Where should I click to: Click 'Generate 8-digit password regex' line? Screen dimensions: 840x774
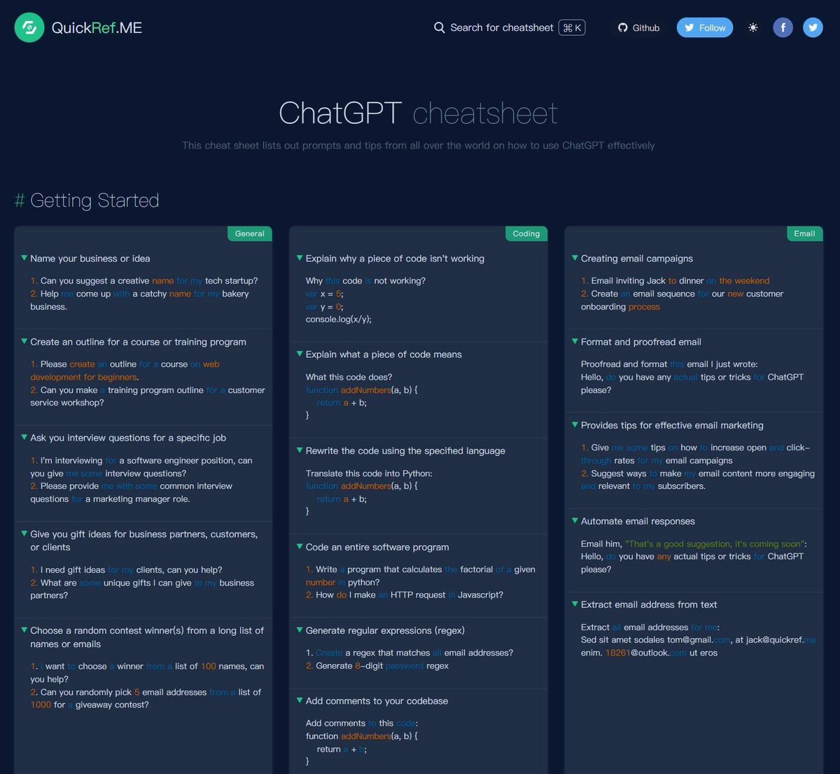click(x=377, y=665)
